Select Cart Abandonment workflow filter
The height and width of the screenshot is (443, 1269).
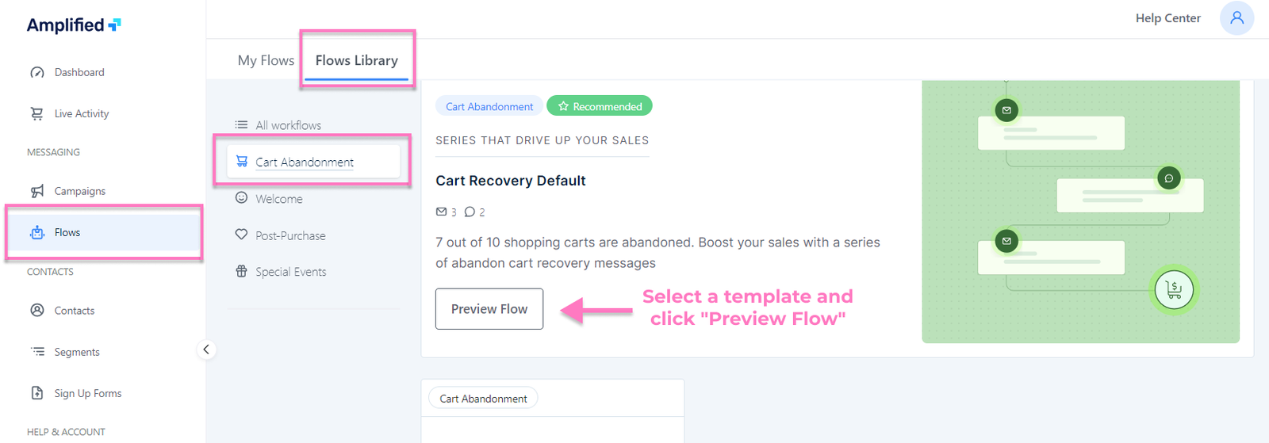click(305, 162)
